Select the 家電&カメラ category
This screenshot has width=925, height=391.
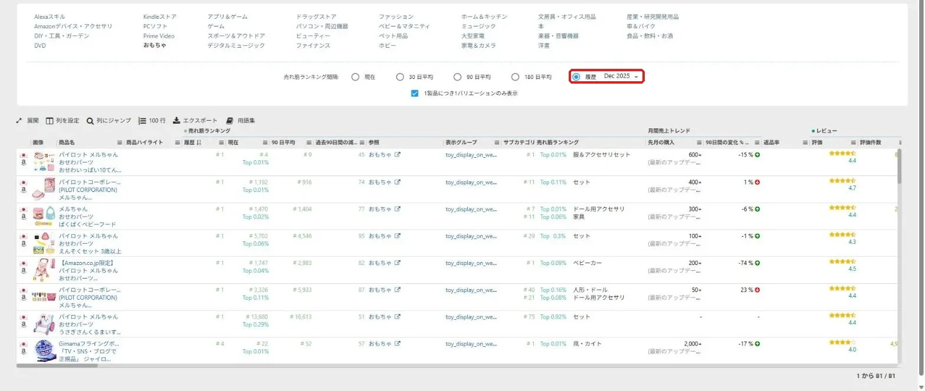click(478, 45)
